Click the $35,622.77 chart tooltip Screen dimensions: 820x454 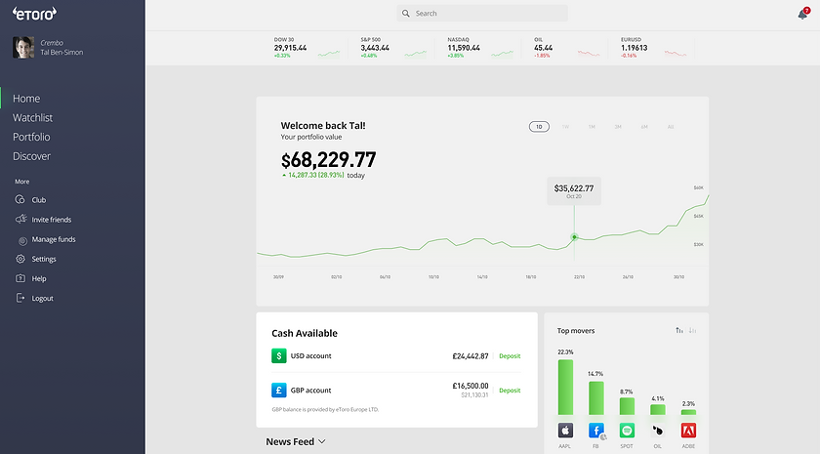pyautogui.click(x=574, y=191)
